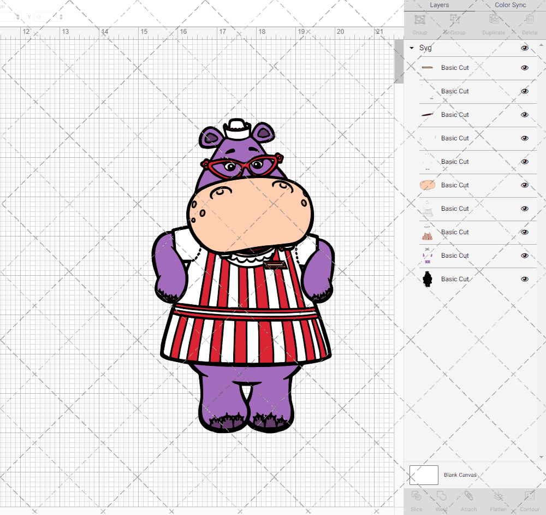Click the Layers panel scroll-up arrow
546x515 pixels.
pyautogui.click(x=541, y=45)
